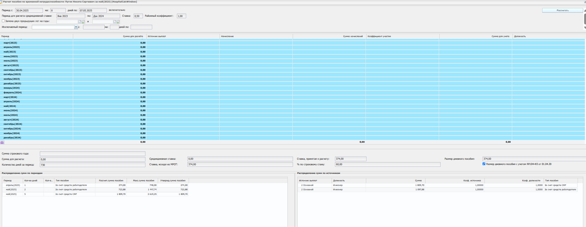Click 'Сумма для учета' column header
The height and width of the screenshot is (227, 586).
pyautogui.click(x=476, y=36)
